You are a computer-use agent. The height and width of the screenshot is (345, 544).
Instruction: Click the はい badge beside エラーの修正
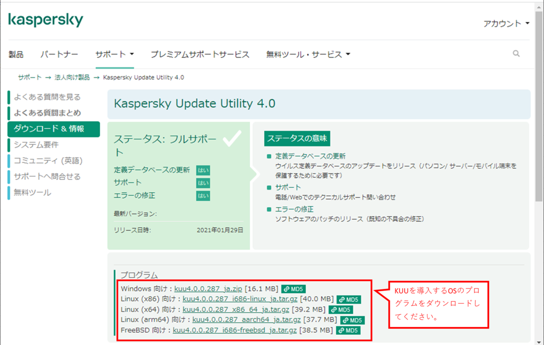point(203,196)
